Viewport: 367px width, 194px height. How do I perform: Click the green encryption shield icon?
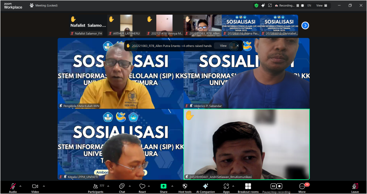(x=256, y=5)
